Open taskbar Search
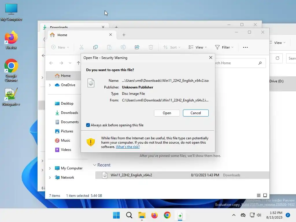 tap(129, 215)
